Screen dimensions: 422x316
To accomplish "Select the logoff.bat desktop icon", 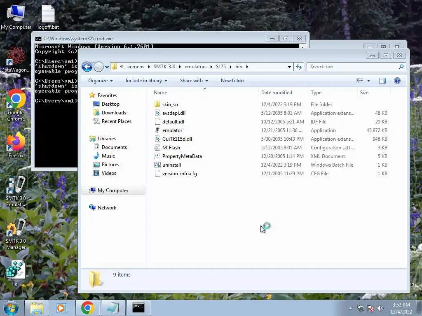I will tap(48, 17).
